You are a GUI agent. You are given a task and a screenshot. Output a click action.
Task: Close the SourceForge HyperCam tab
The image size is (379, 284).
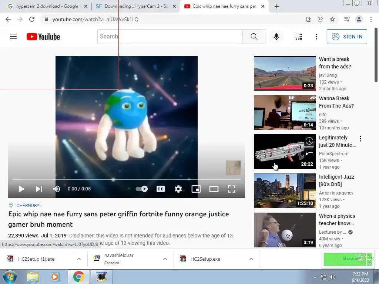(174, 7)
